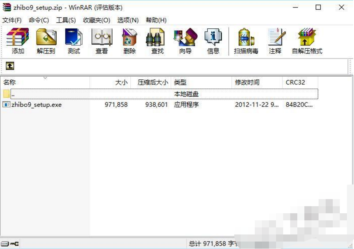The image size is (354, 249).
Task: Maximize the WinRAR window
Action: tap(318, 7)
